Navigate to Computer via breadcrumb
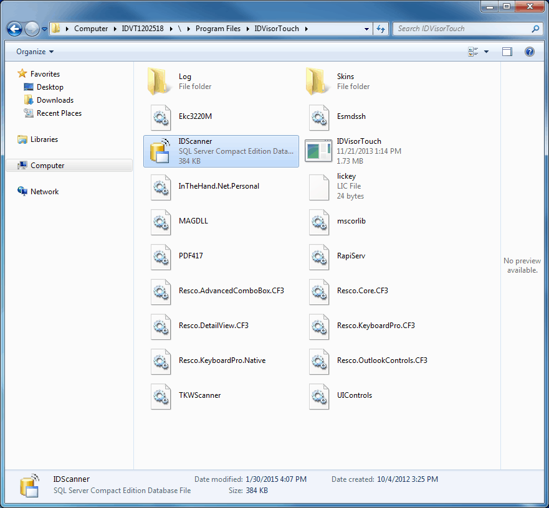The image size is (549, 508). [91, 29]
